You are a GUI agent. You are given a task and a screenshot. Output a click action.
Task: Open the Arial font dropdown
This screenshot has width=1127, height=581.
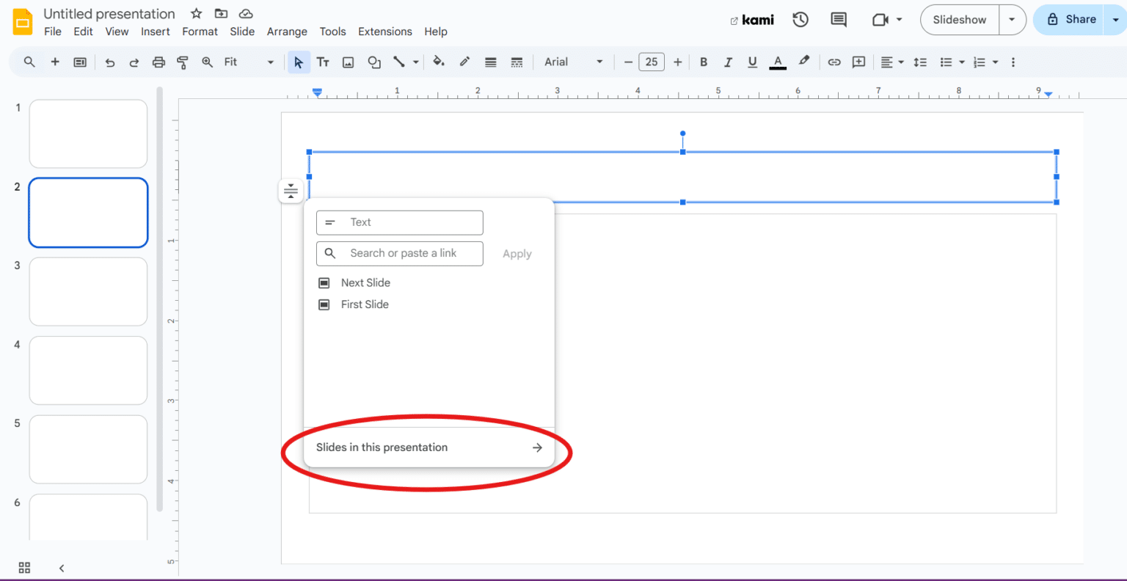pos(574,62)
